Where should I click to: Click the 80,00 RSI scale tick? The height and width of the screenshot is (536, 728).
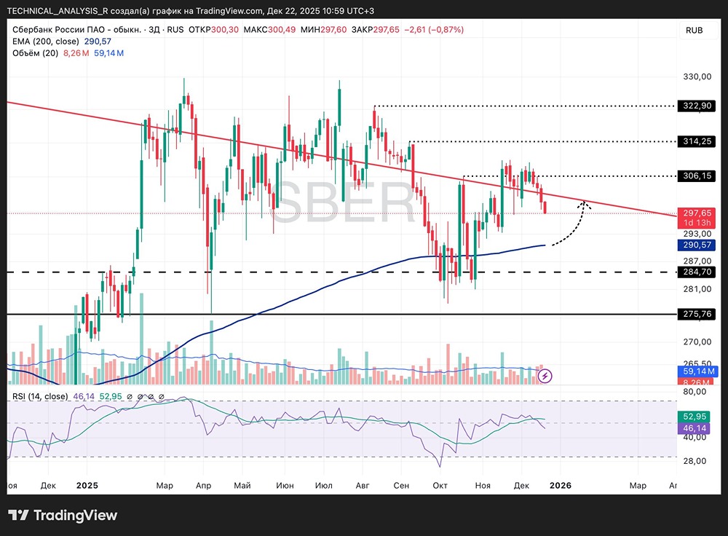click(x=695, y=392)
